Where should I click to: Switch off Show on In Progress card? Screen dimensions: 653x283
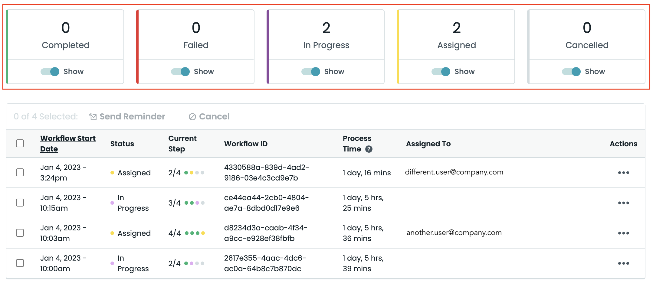[310, 72]
